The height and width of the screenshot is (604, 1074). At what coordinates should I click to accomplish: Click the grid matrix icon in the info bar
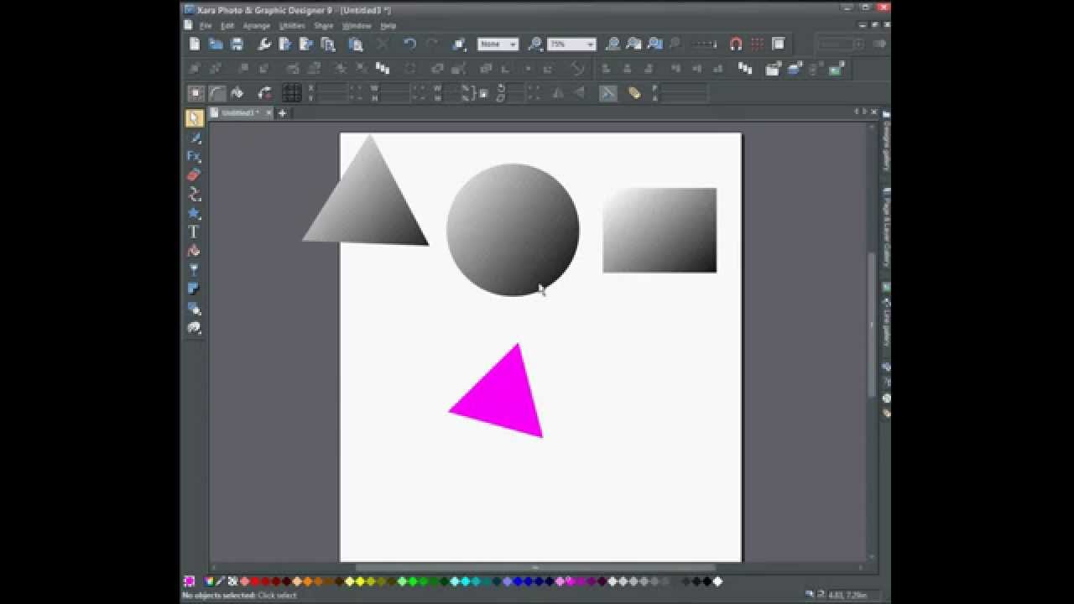(291, 93)
